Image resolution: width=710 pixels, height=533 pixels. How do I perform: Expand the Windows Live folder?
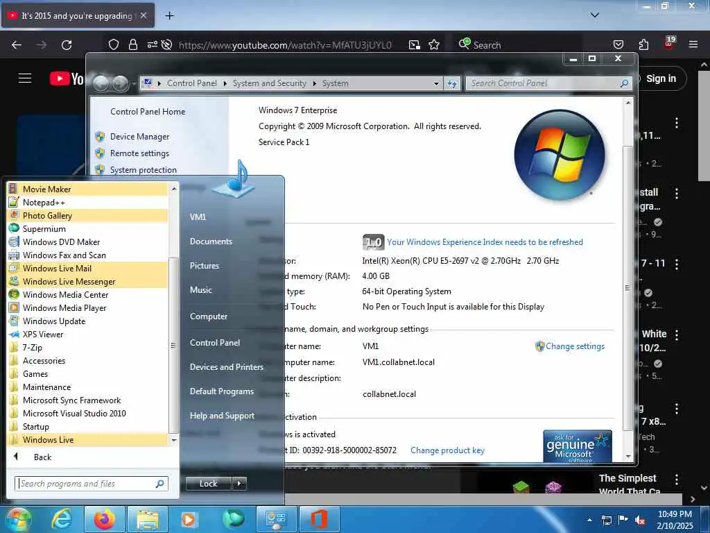[x=87, y=439]
